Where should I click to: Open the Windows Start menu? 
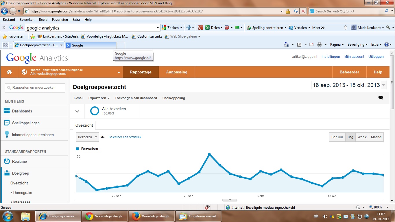point(8,216)
